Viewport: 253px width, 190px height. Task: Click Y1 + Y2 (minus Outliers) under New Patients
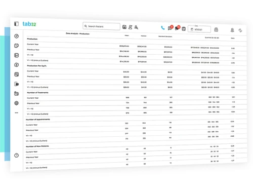(36, 168)
